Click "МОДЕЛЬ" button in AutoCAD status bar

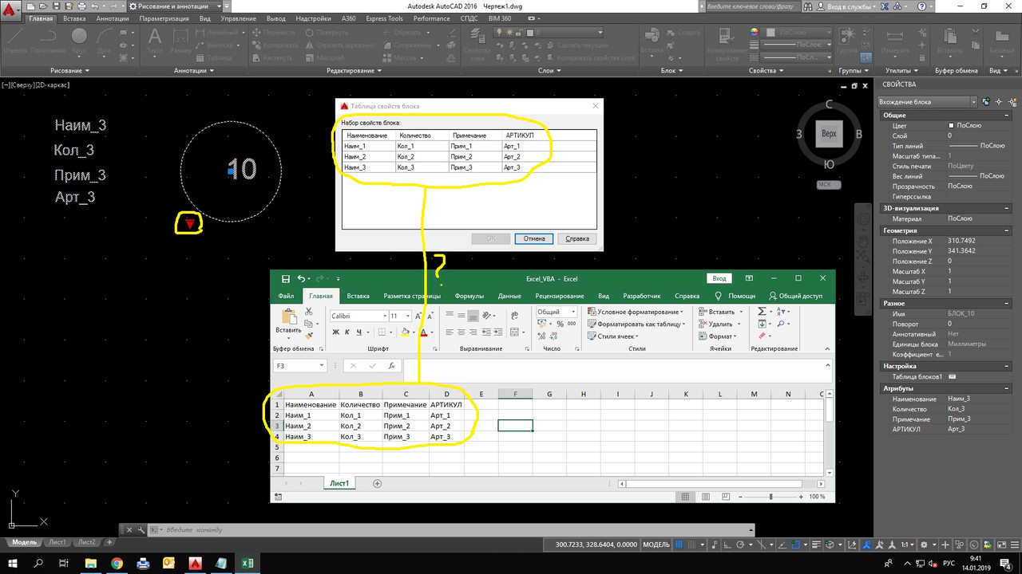pos(656,545)
